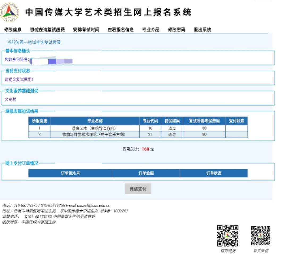
Task: Click the 专业代码 column header
Action: pyautogui.click(x=150, y=121)
